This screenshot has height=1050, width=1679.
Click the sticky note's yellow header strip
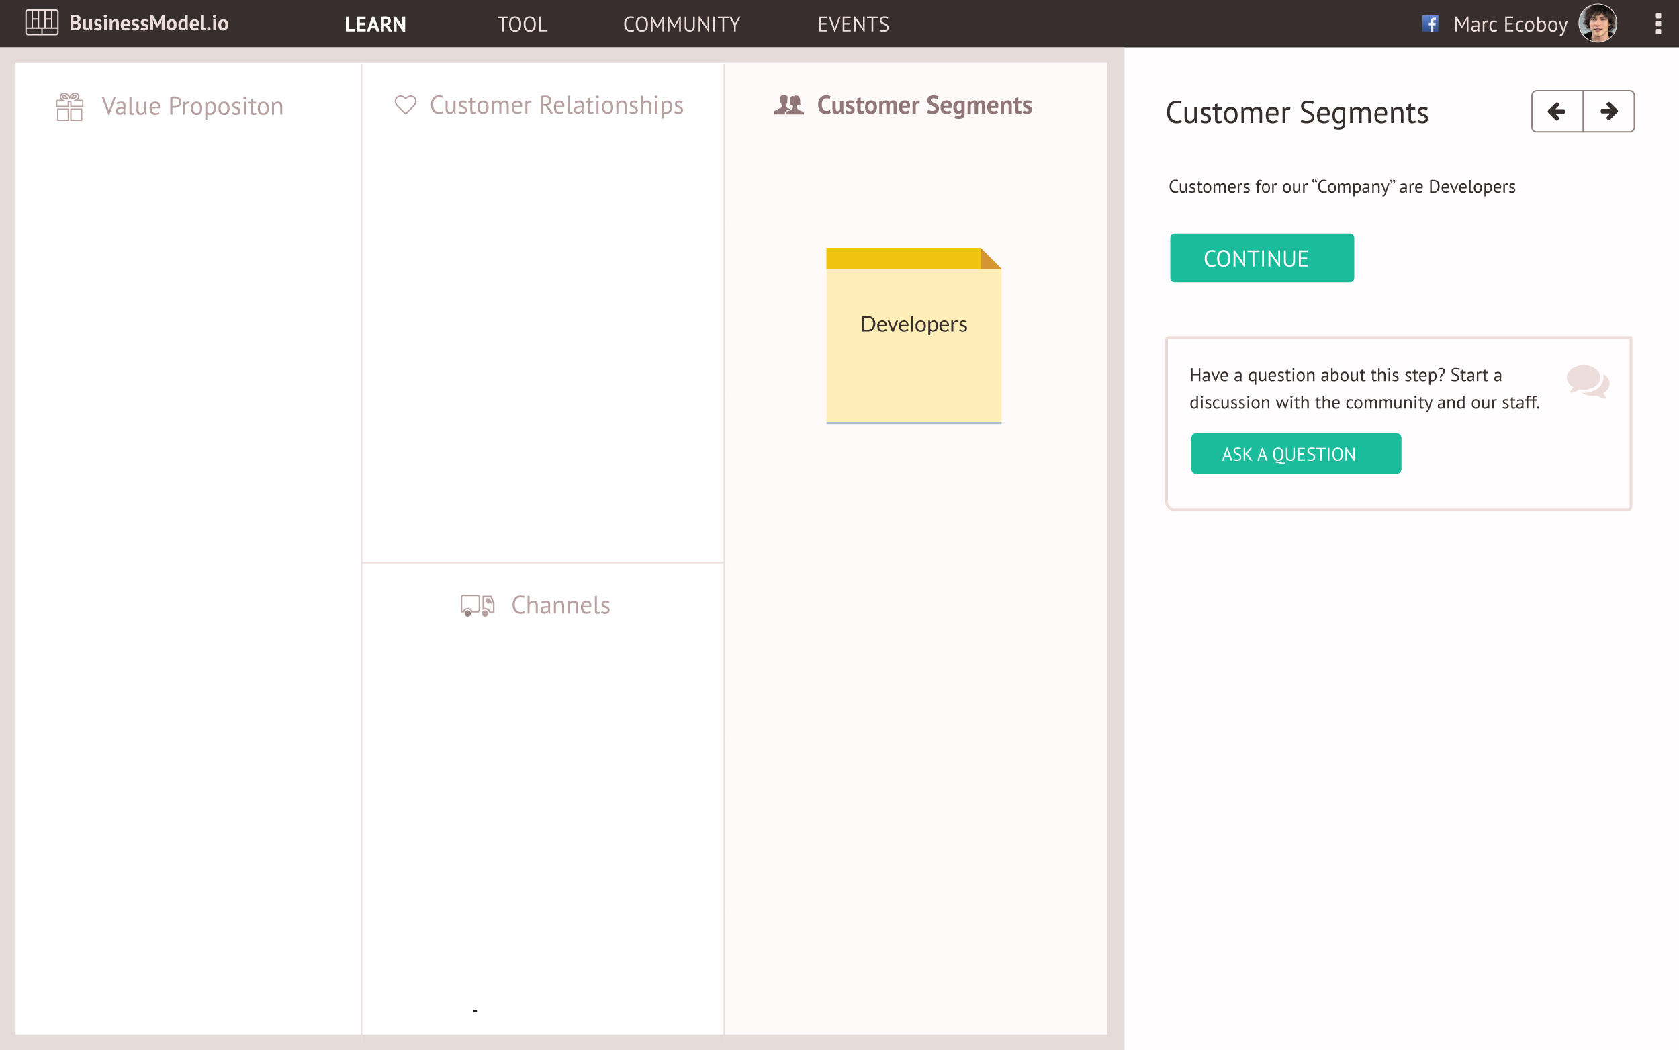tap(903, 259)
